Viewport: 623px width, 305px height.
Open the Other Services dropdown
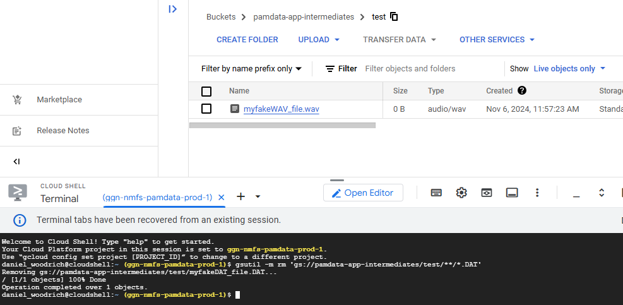click(x=497, y=40)
